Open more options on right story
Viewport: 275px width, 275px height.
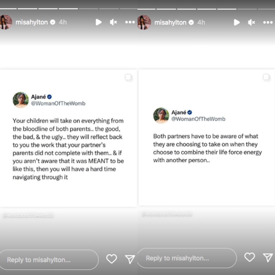(268, 22)
